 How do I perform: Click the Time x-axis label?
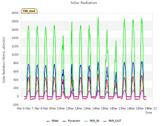[149, 113]
